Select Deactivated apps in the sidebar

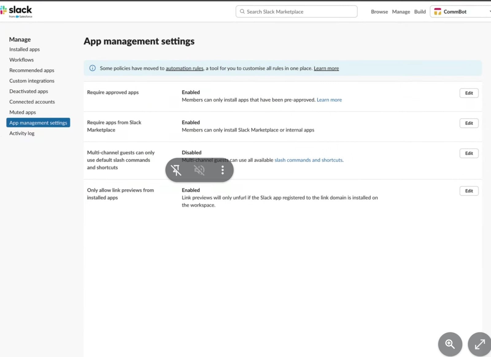(x=29, y=91)
